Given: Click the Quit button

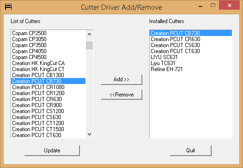Looking at the screenshot, I should coord(191,150).
